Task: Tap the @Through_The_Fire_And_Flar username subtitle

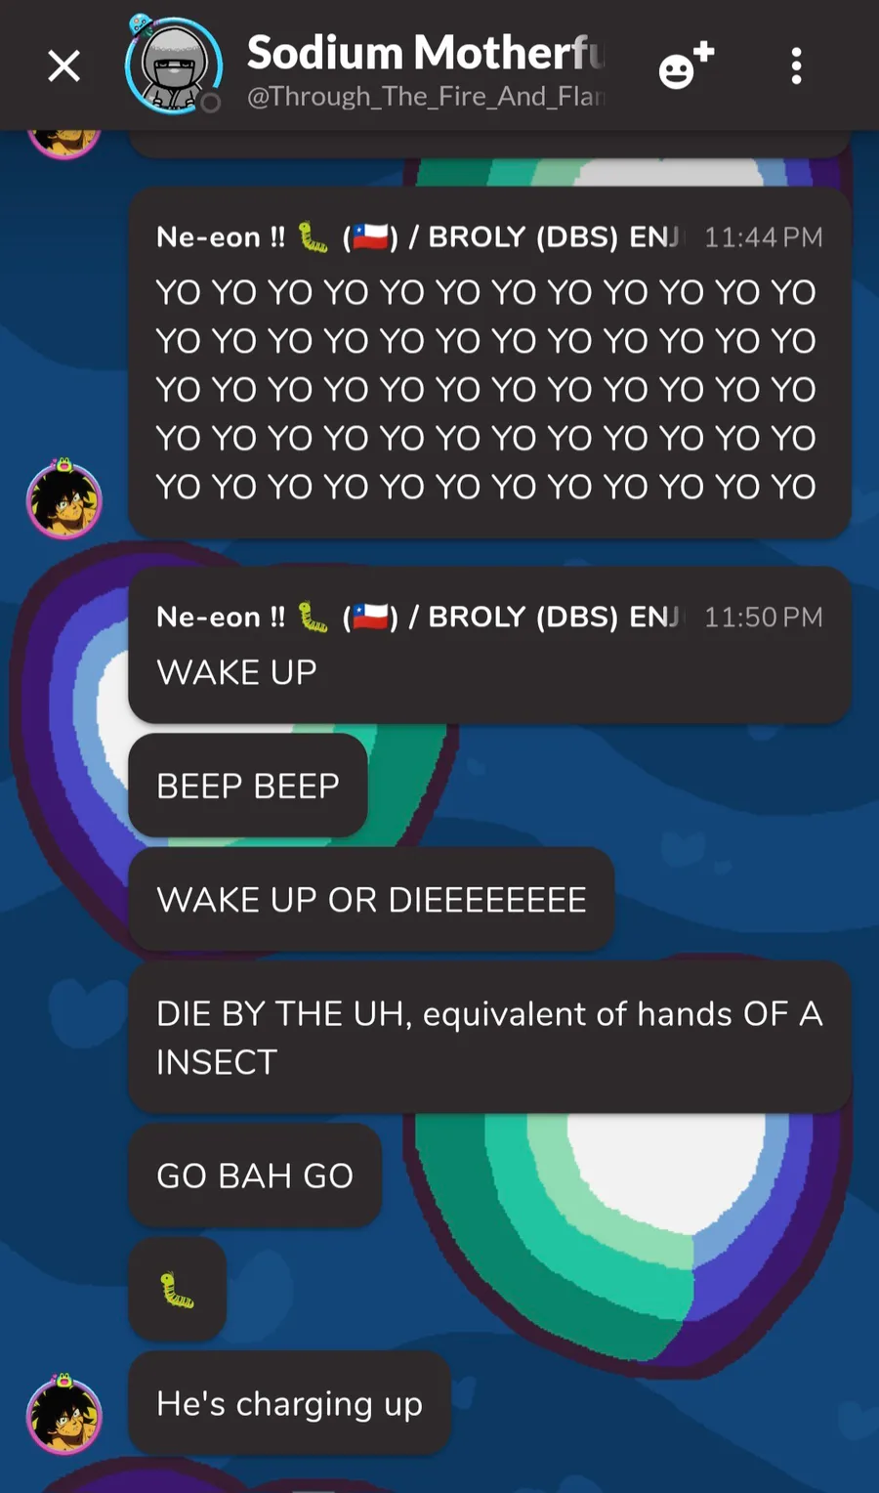Action: click(426, 96)
